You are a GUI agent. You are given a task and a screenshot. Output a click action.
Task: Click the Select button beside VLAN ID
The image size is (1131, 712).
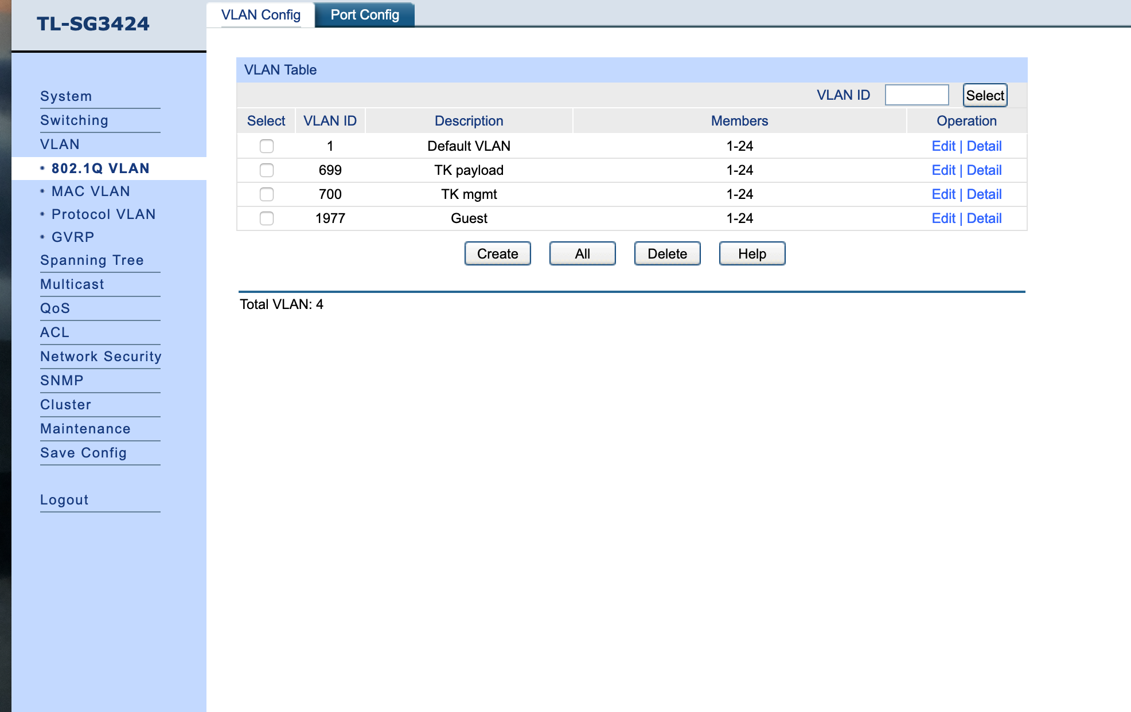coord(985,95)
